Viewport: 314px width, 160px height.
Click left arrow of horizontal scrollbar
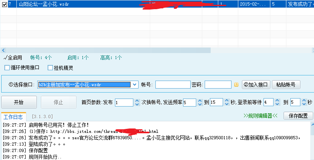(3, 50)
